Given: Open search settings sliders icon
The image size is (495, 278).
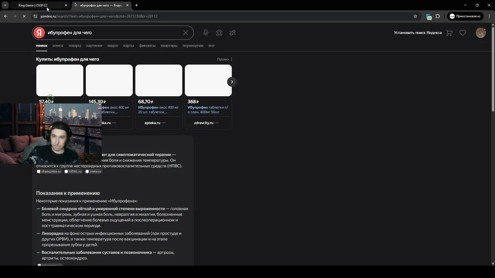Looking at the screenshot, I should [232, 33].
